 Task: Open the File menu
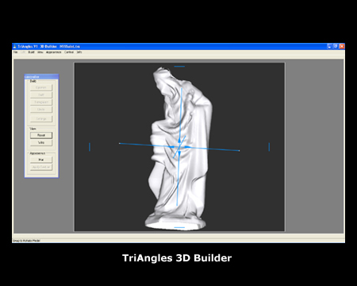pos(15,52)
